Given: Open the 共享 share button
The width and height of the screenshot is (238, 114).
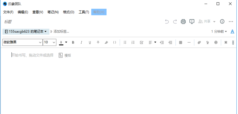Looking at the screenshot, I should [204, 21].
